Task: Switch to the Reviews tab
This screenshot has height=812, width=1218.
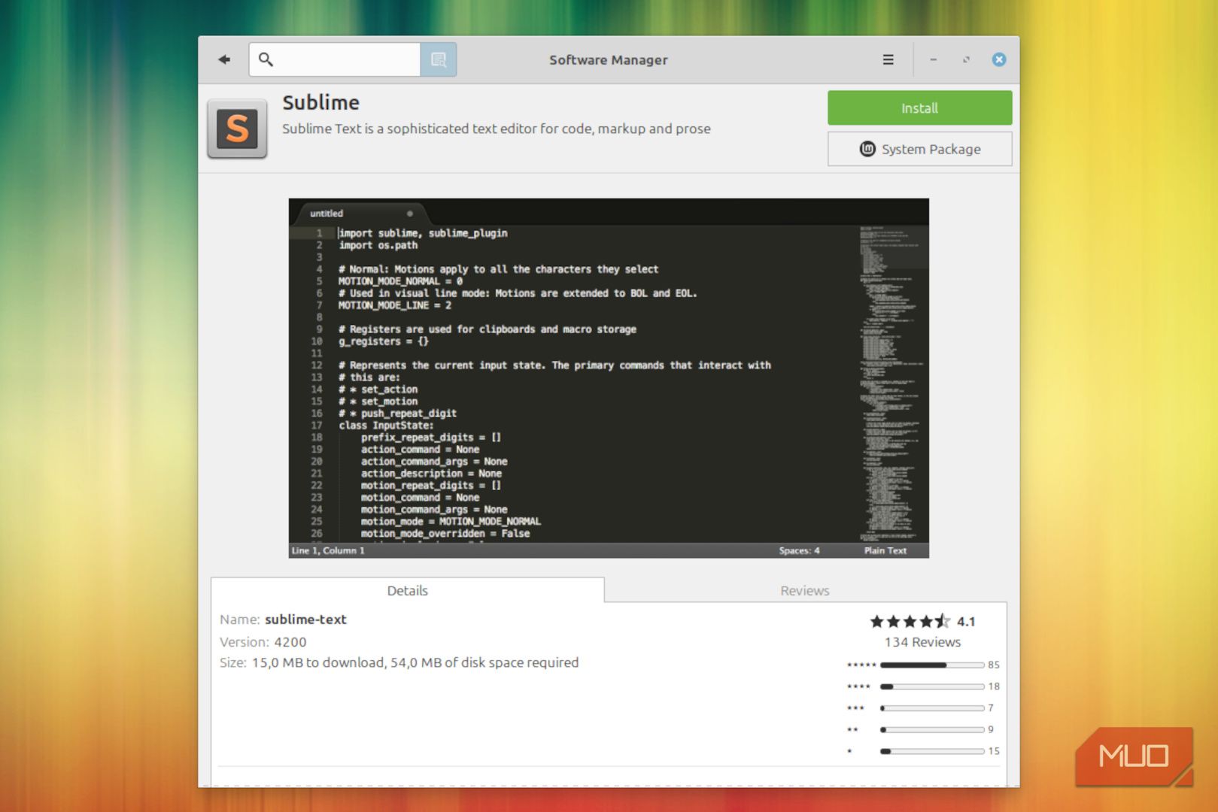Action: [x=805, y=590]
